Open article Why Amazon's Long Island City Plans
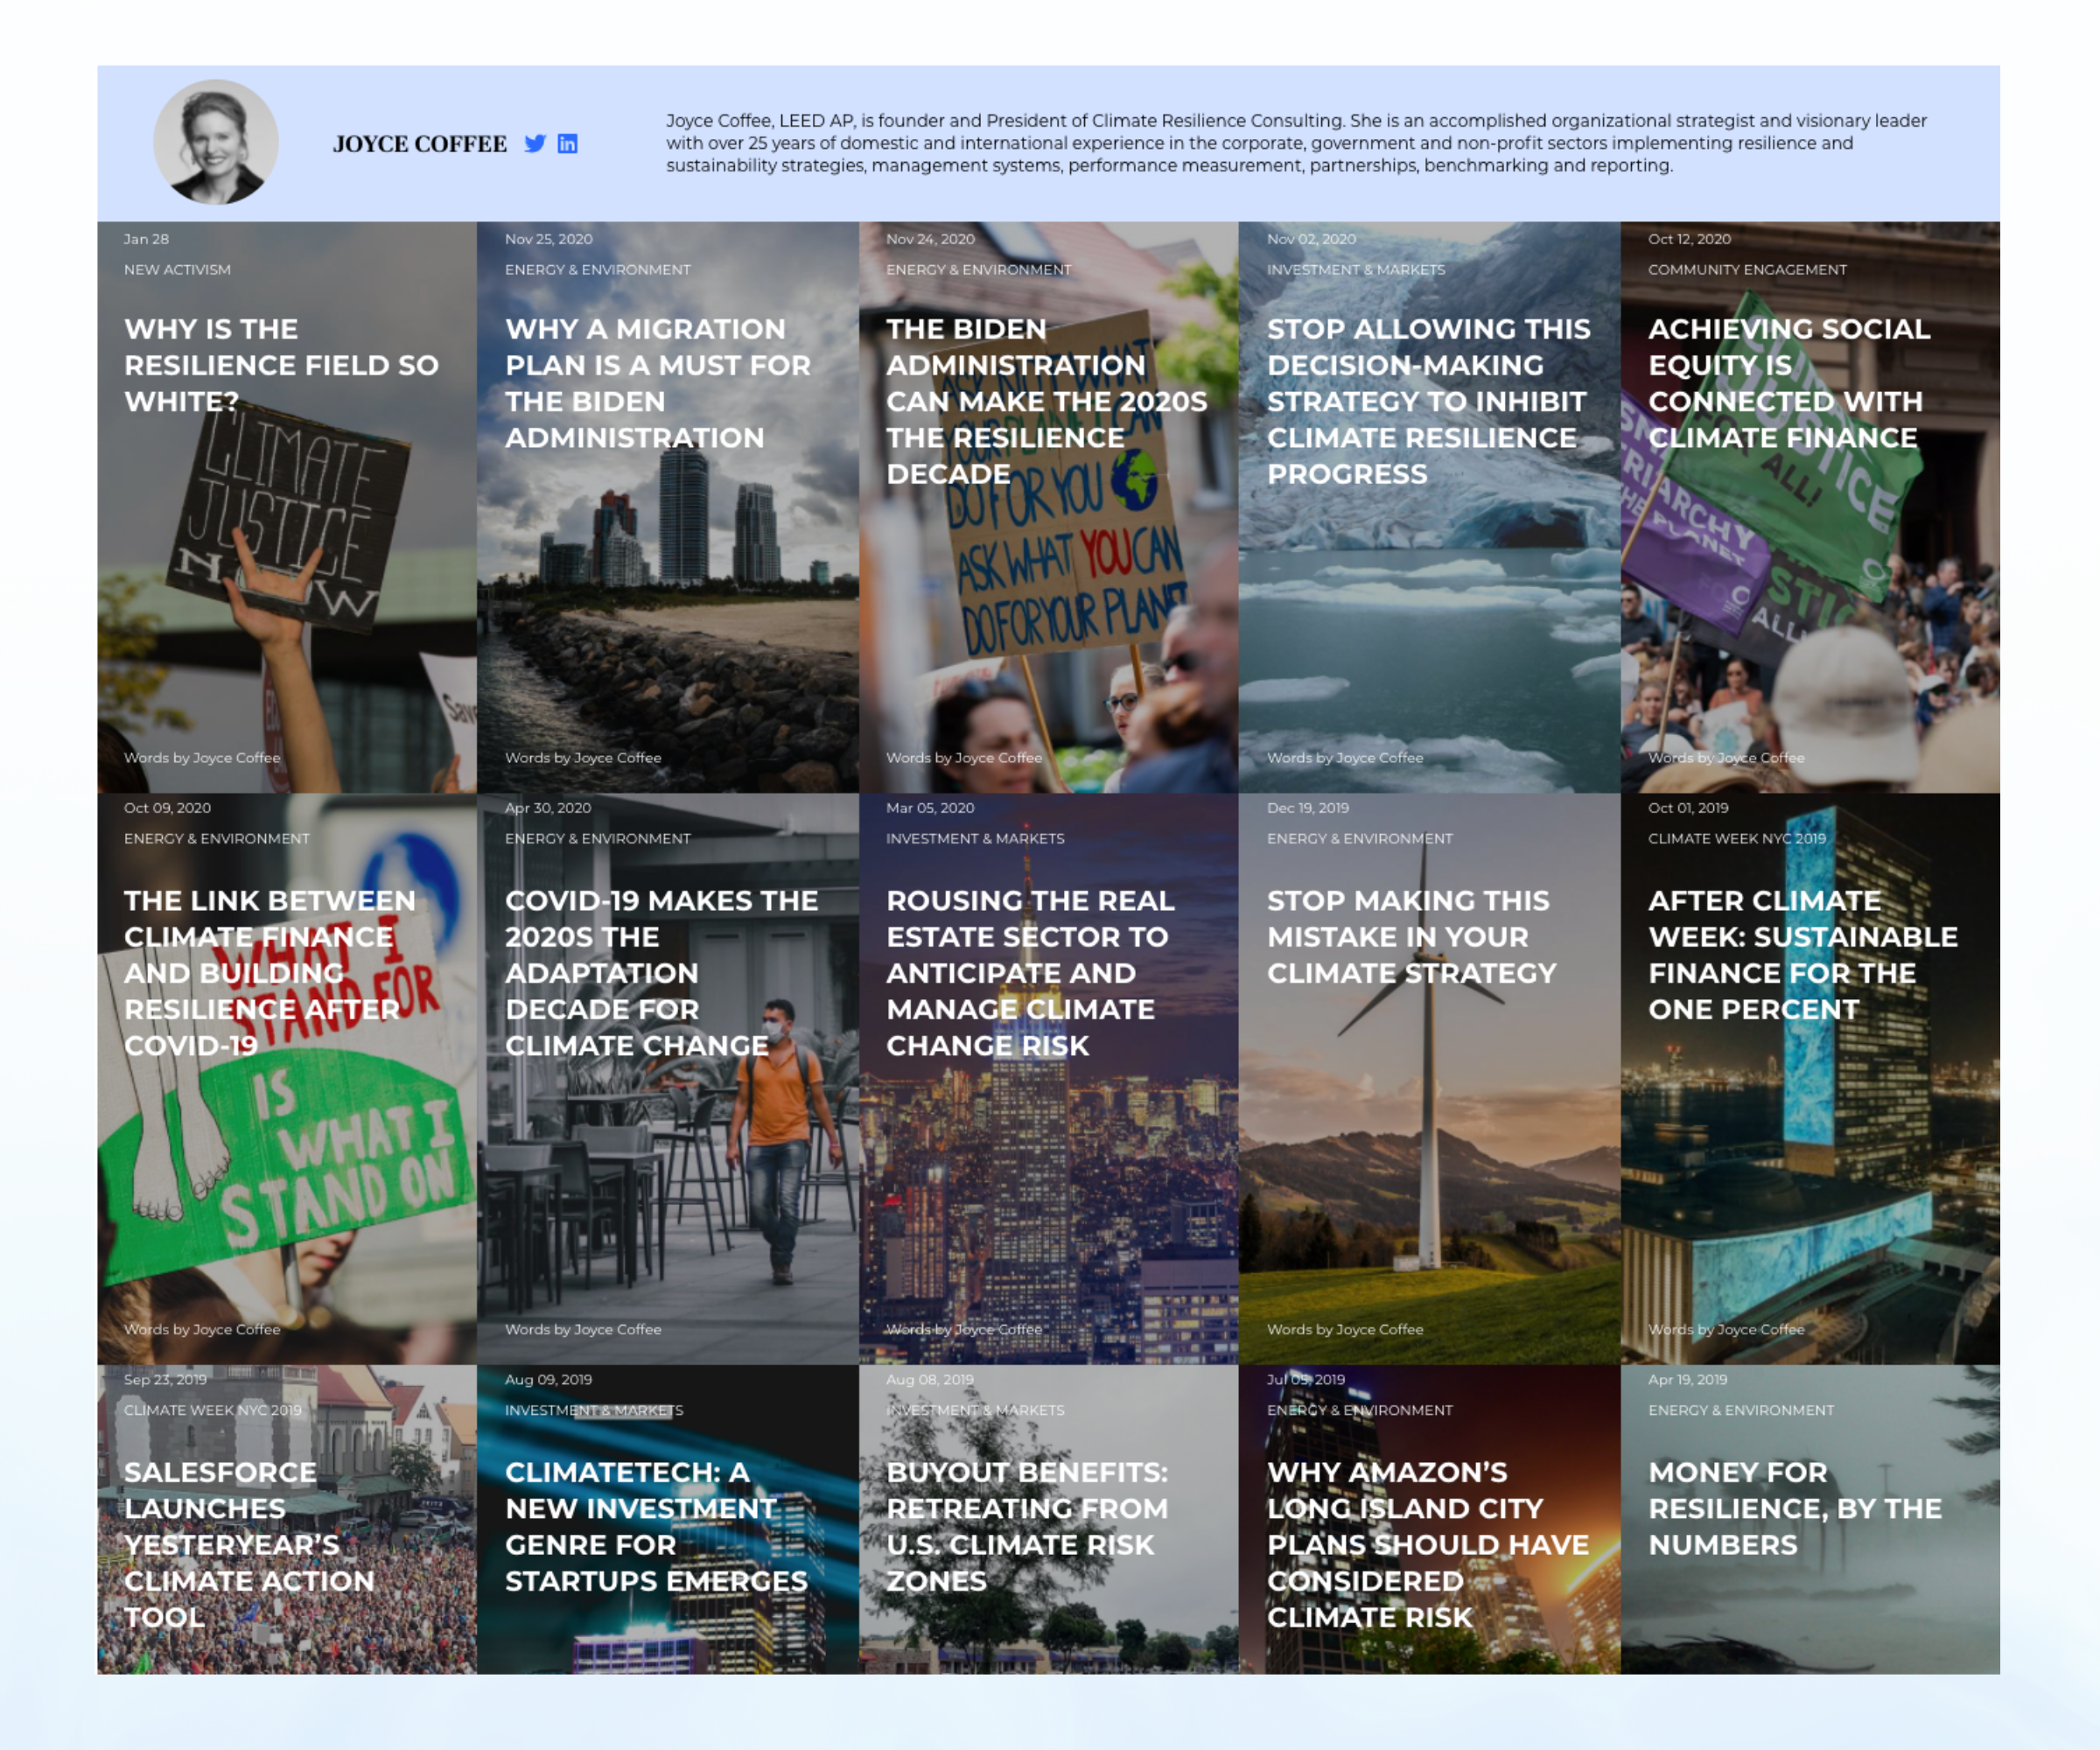This screenshot has width=2100, height=1750. (x=1428, y=1545)
